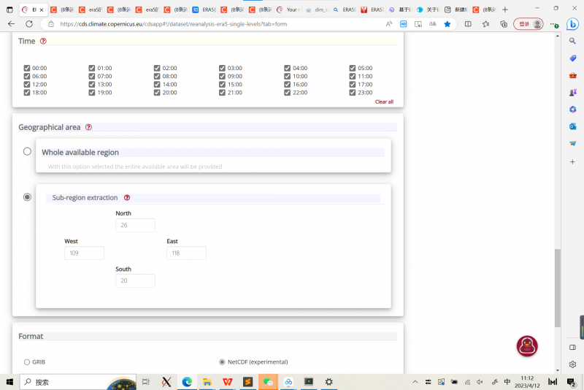The width and height of the screenshot is (584, 390).
Task: Select the Whole available region radio button
Action: (27, 151)
